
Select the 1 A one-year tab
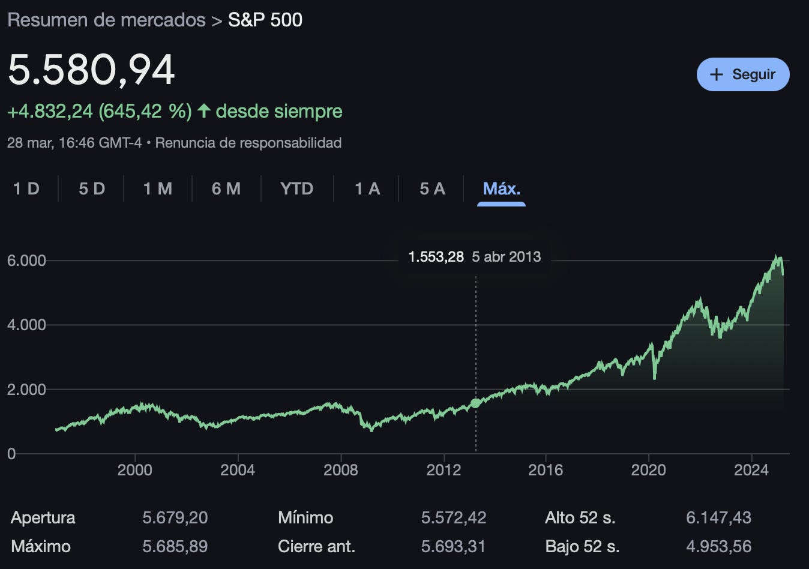pos(367,189)
